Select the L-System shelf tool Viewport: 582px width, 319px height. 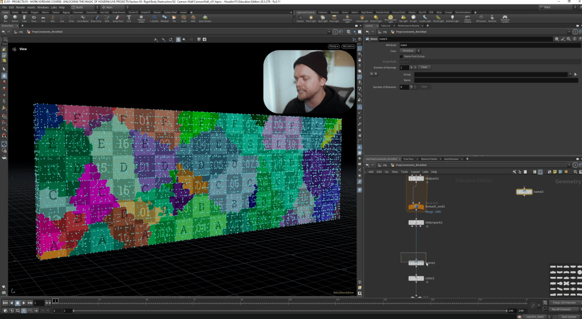click(x=154, y=18)
